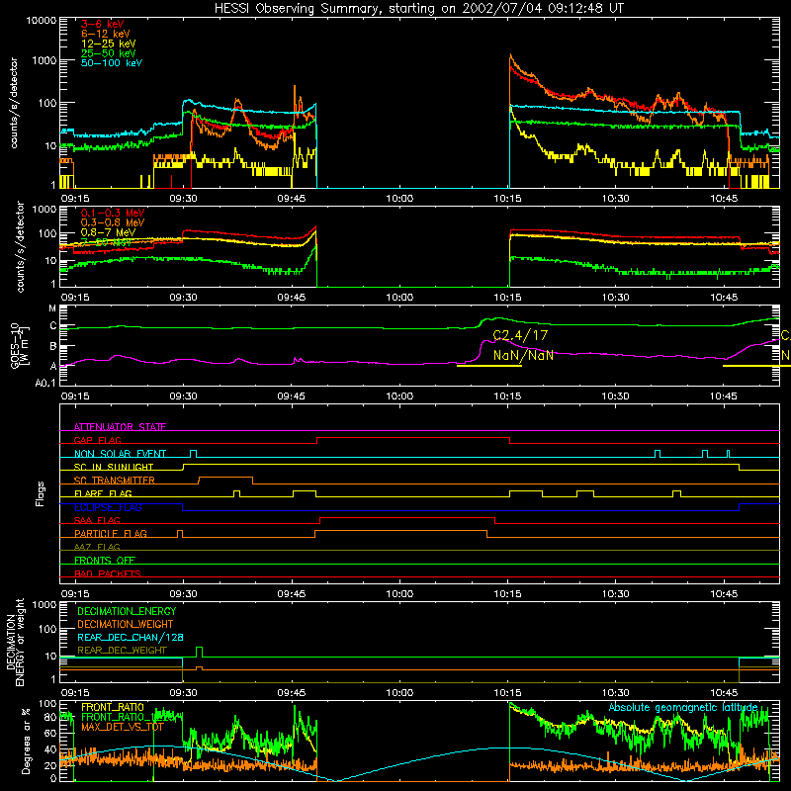Click the HESSI Observing Summary plot title
The width and height of the screenshot is (791, 791).
[418, 9]
